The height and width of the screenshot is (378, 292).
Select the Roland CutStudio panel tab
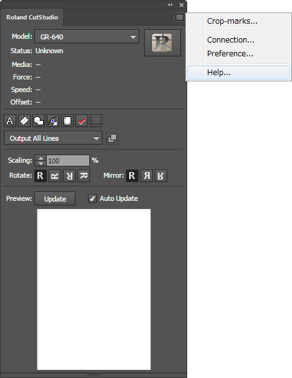(x=32, y=18)
